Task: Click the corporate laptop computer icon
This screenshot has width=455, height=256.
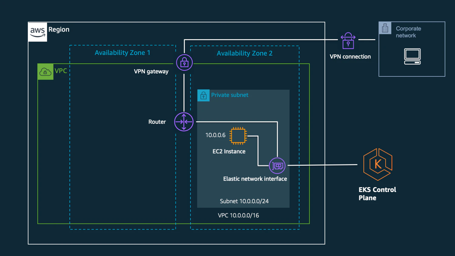Action: tap(413, 56)
